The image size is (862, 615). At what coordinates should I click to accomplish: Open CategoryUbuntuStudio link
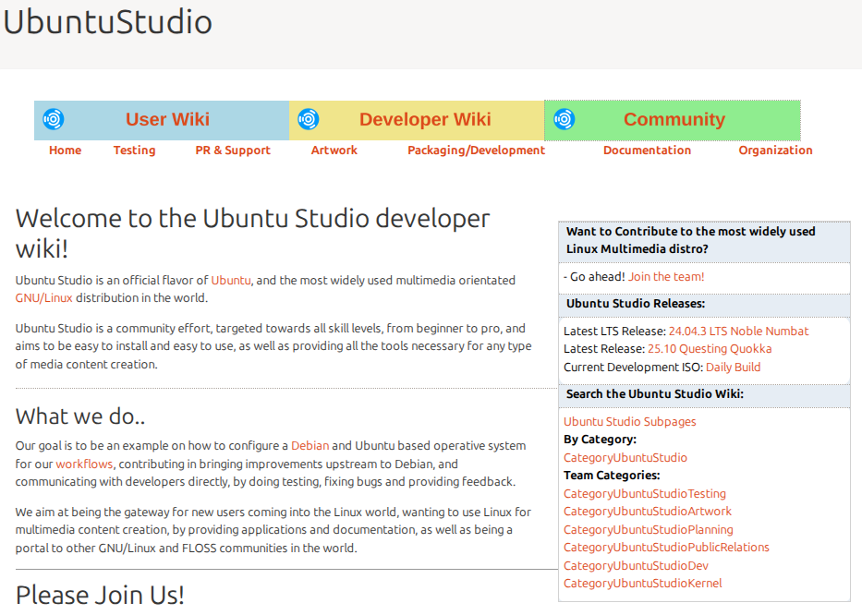625,457
